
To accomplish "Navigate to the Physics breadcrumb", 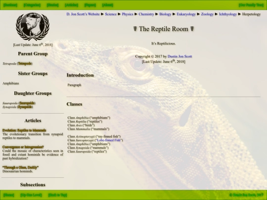I will pos(128,14).
